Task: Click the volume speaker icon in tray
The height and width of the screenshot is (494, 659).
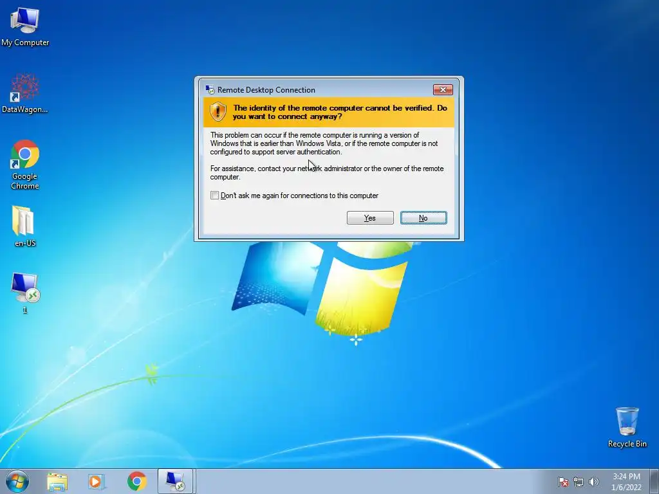Action: [593, 482]
